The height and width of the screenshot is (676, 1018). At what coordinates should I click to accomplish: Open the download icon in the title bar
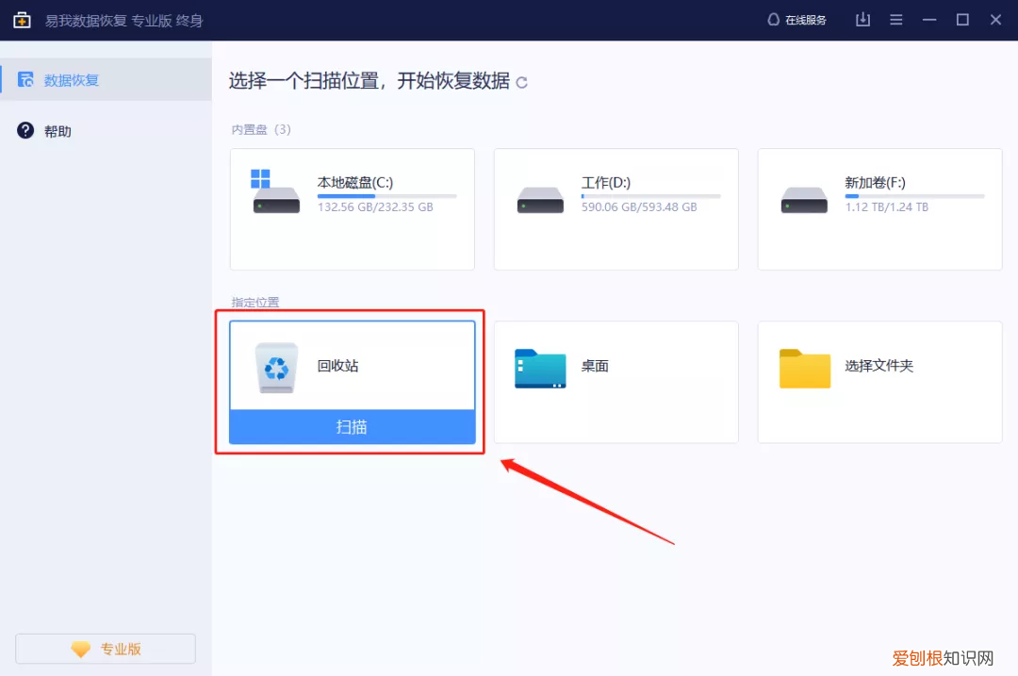[862, 19]
